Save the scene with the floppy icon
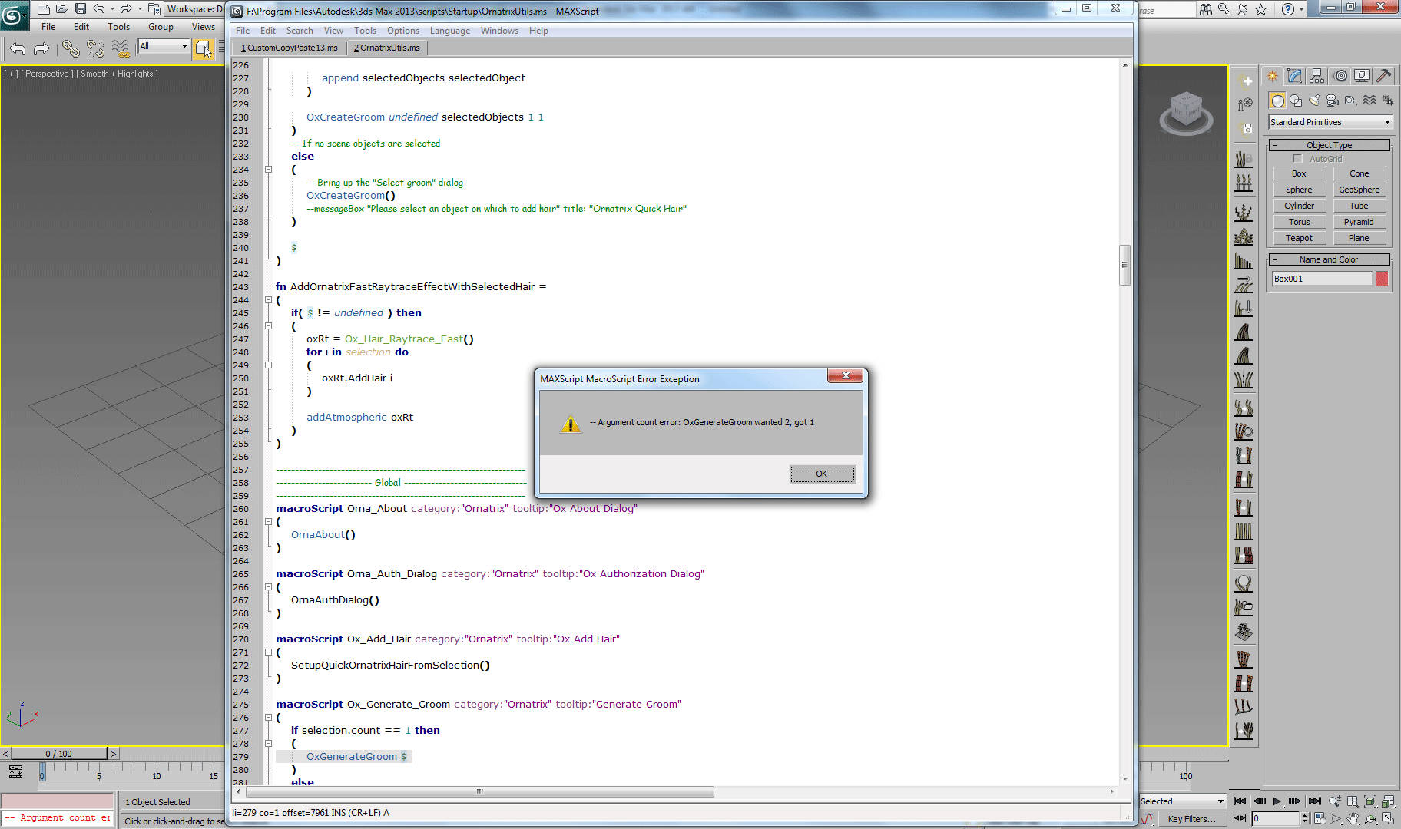The image size is (1401, 829). (81, 9)
